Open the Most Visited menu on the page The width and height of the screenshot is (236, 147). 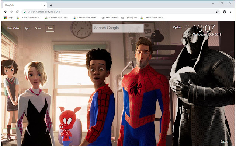(14, 28)
